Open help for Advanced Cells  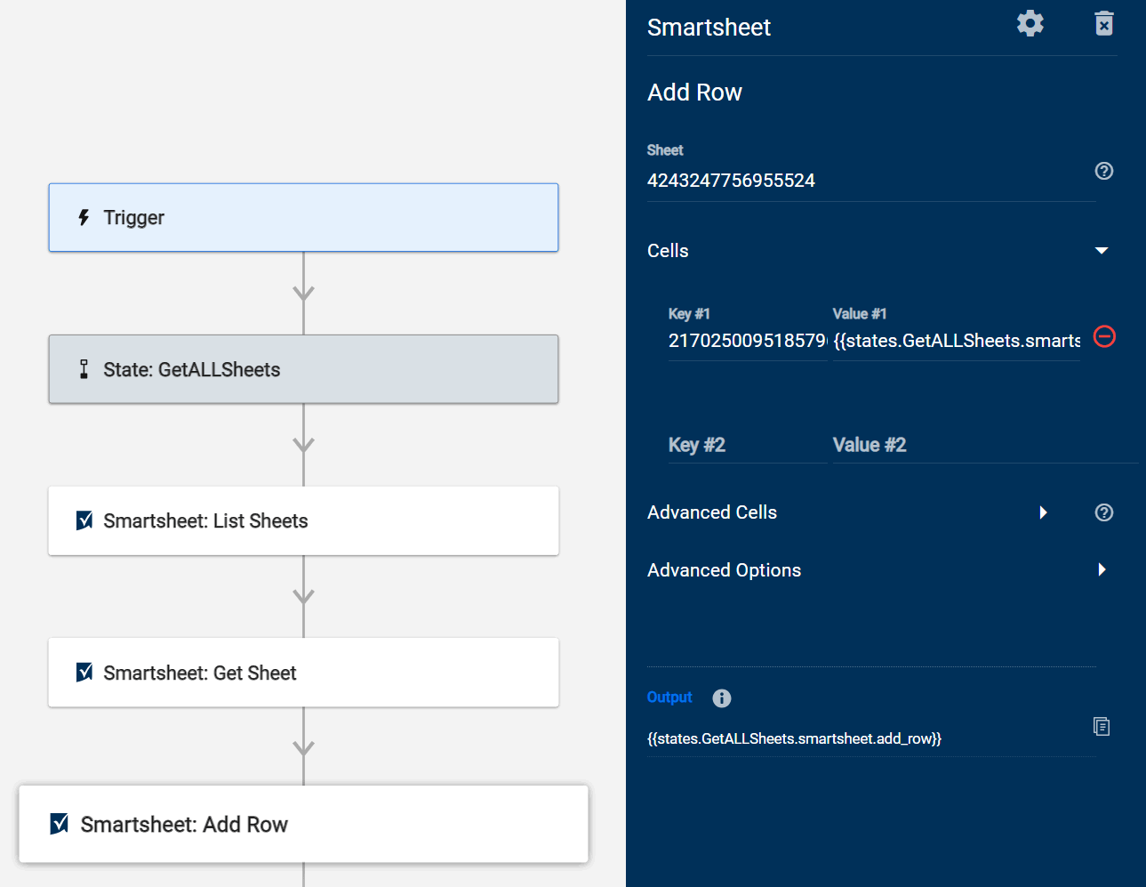click(x=1103, y=512)
